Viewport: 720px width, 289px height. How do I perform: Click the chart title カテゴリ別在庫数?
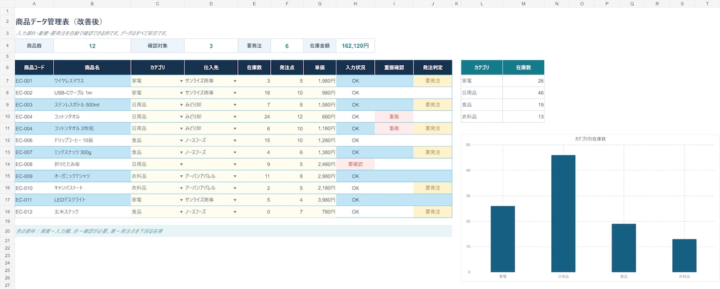pos(590,139)
